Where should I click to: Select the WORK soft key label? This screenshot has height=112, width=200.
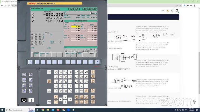pyautogui.click(x=80, y=55)
